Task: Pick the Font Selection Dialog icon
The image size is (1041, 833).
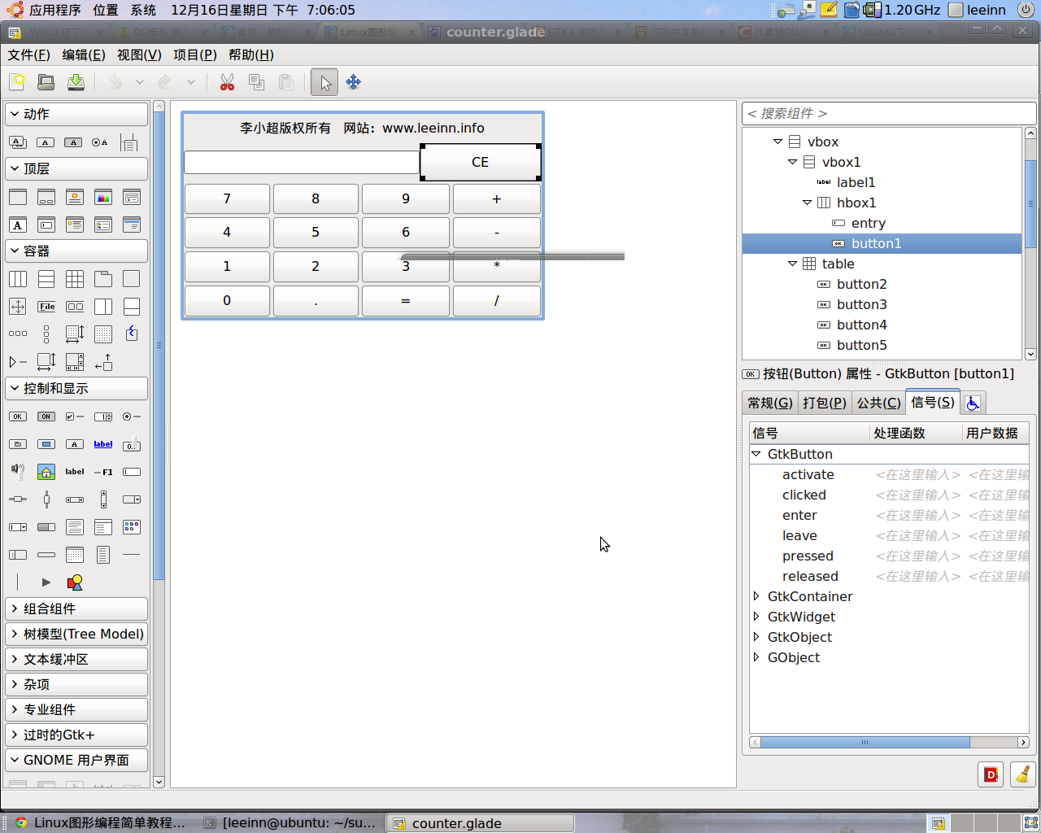Action: pyautogui.click(x=18, y=225)
